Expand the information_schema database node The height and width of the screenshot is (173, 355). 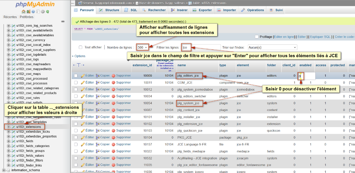(x=4, y=170)
